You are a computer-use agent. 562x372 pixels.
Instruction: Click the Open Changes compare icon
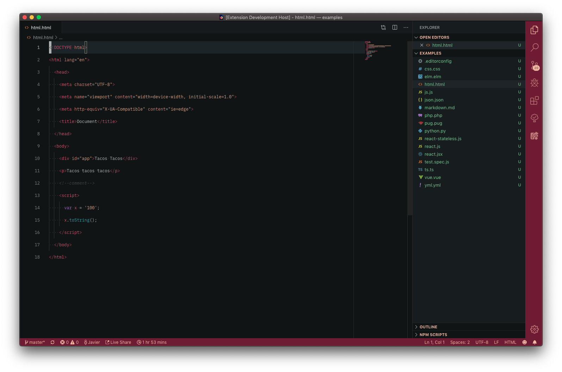point(383,27)
